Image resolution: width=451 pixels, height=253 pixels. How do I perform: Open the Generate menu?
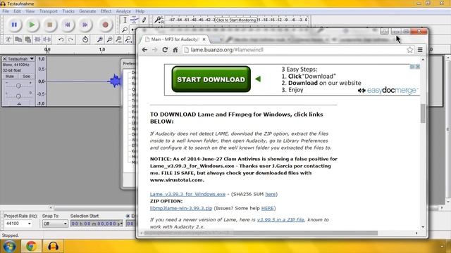coord(87,11)
